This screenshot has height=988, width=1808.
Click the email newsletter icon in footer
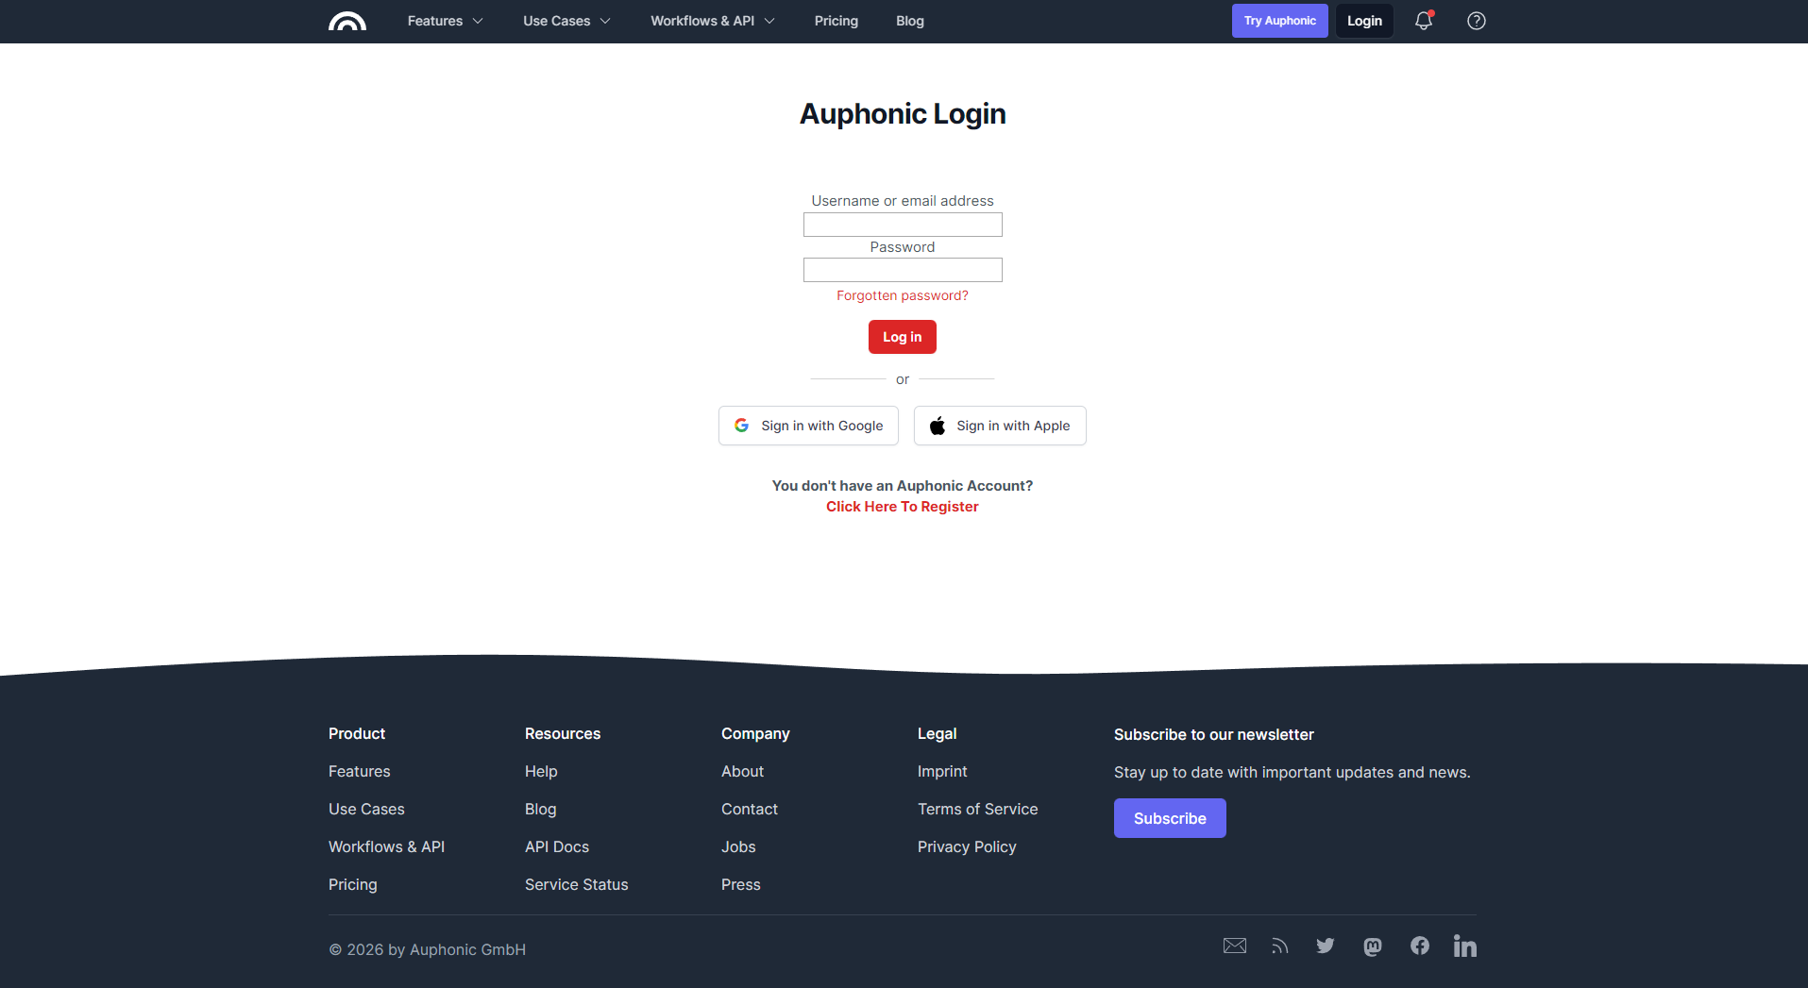click(x=1234, y=946)
